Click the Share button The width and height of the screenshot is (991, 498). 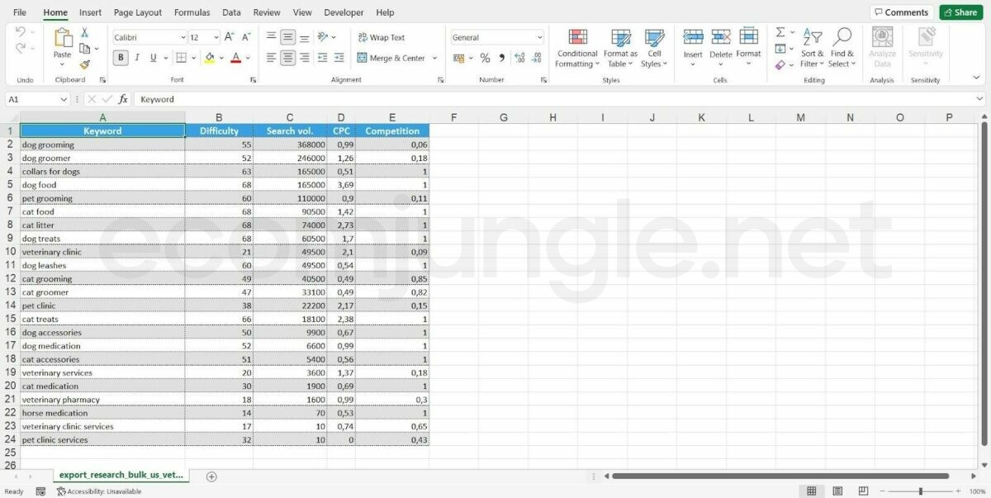click(x=959, y=12)
